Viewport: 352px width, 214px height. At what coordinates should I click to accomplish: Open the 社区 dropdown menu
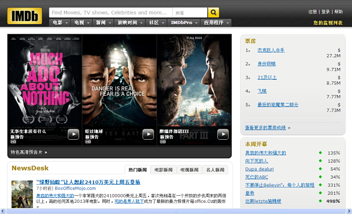[156, 22]
